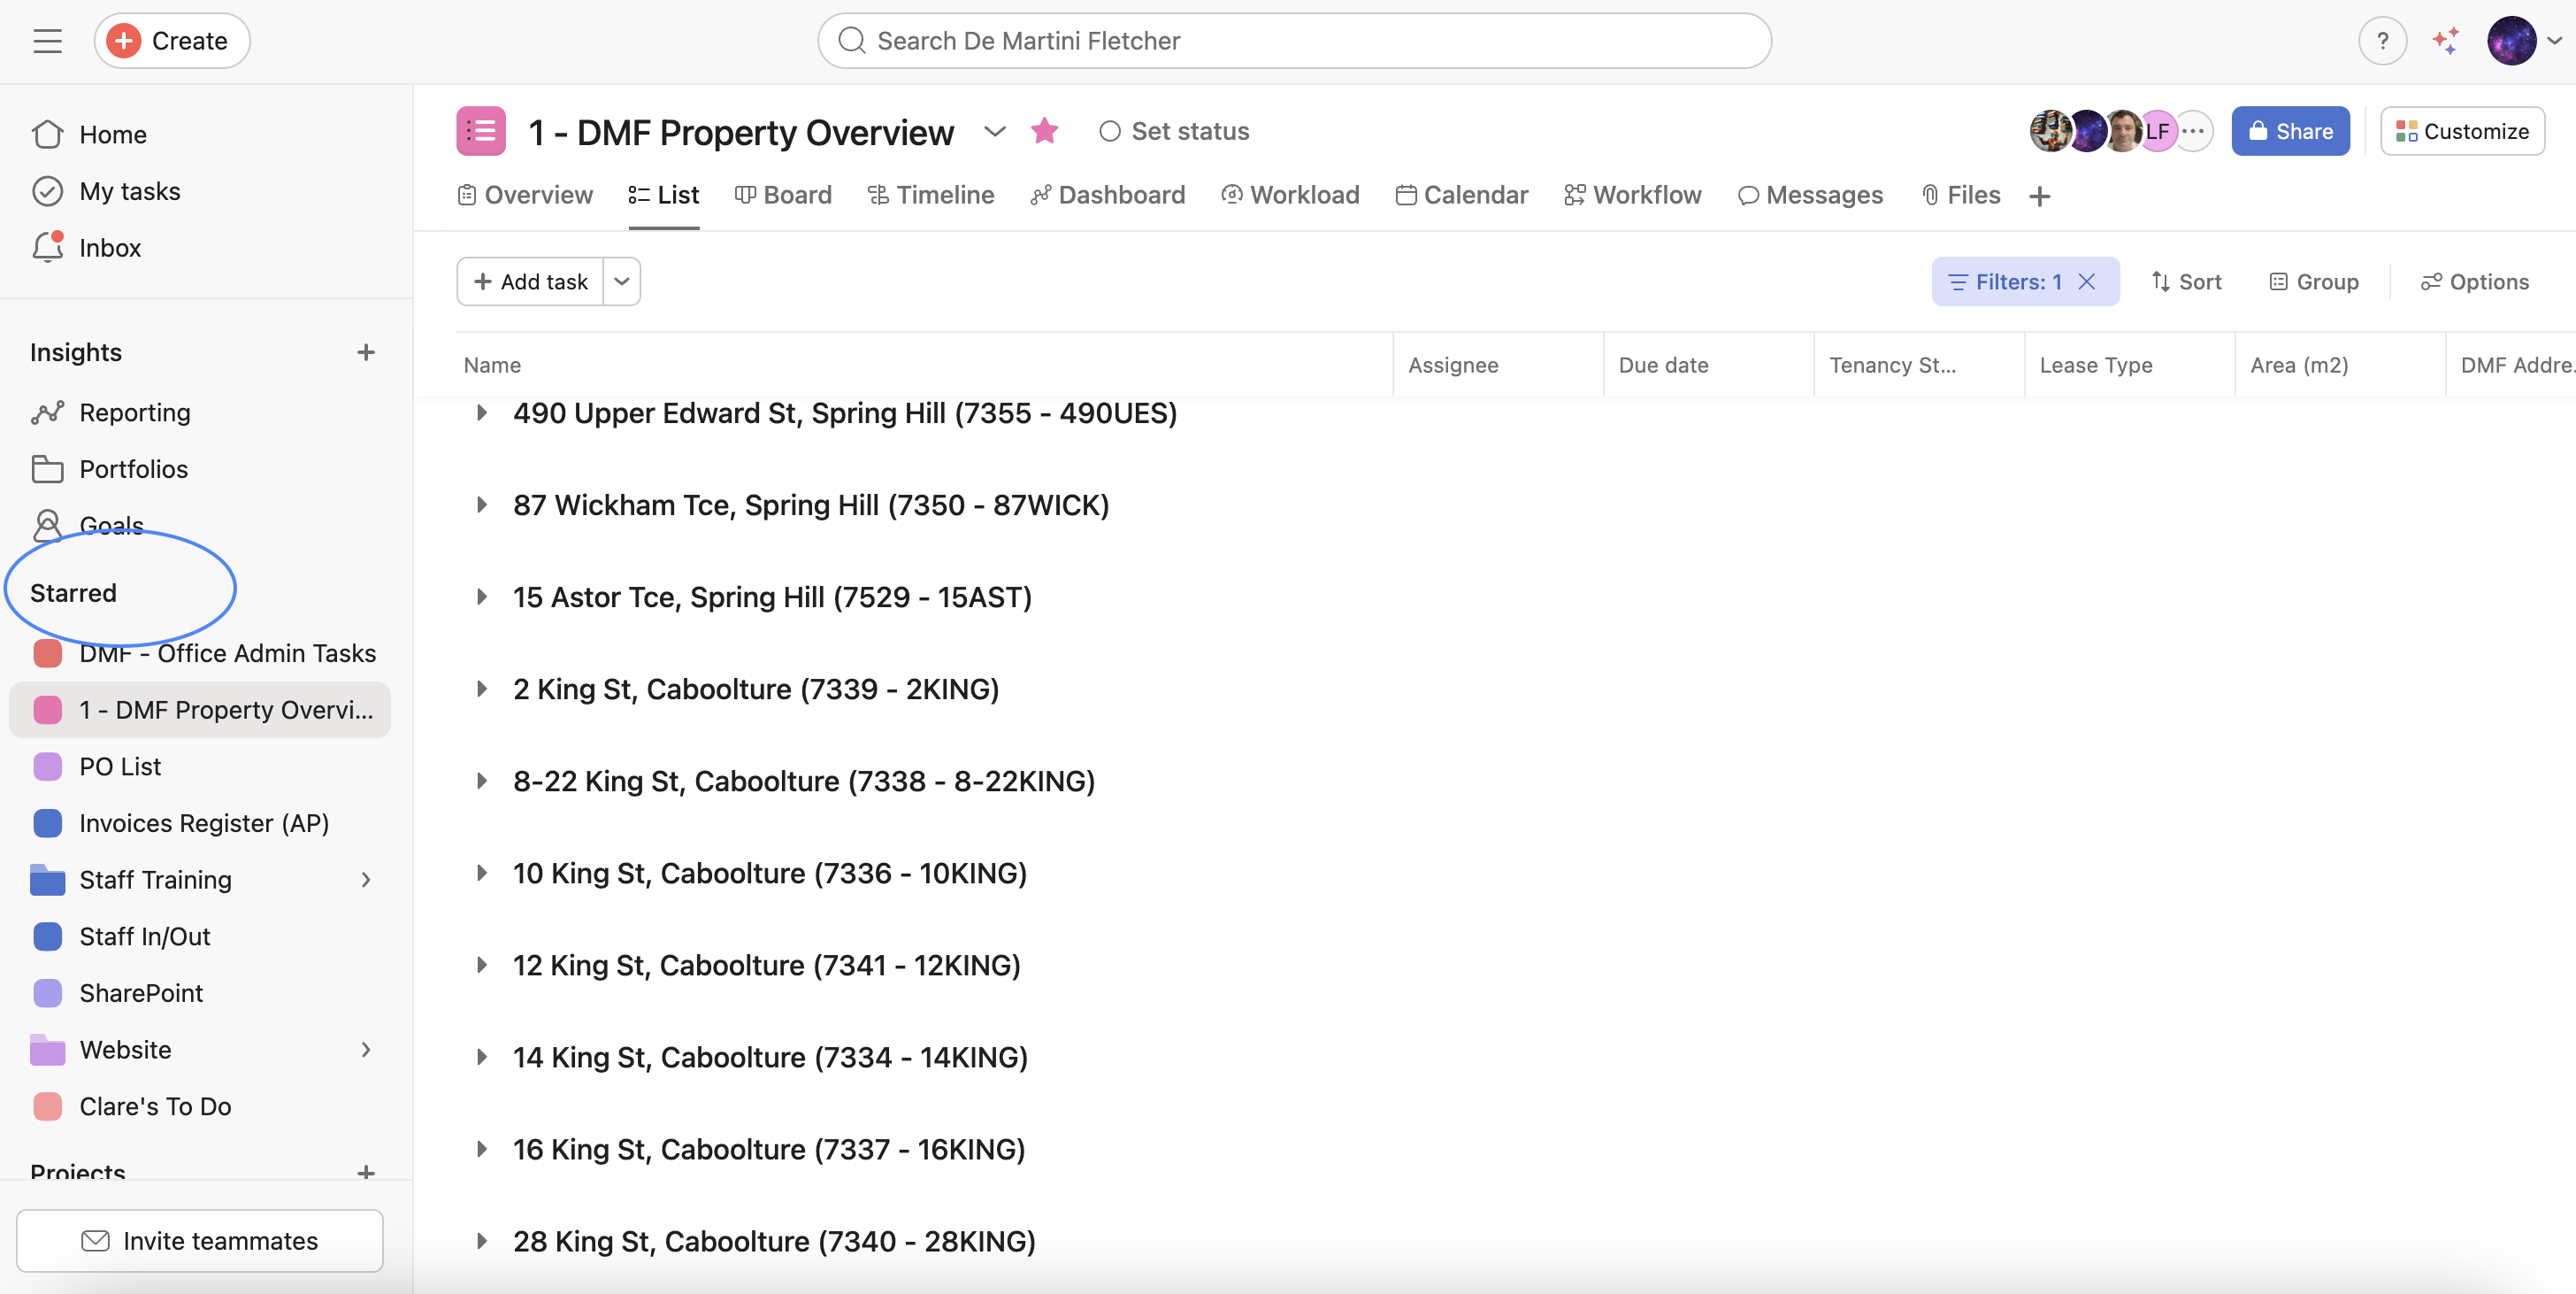Open the Sort options
Viewport: 2576px width, 1294px height.
(2186, 282)
